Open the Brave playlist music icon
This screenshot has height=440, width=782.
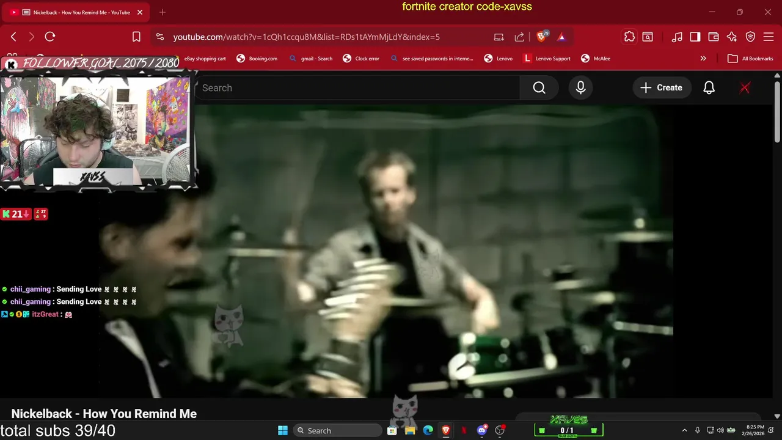coord(677,37)
